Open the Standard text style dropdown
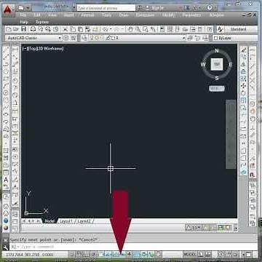The height and width of the screenshot is (262, 262). point(241,29)
